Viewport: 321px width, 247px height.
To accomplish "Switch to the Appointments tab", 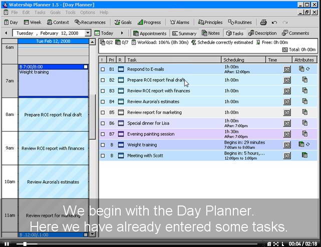I will [x=150, y=33].
